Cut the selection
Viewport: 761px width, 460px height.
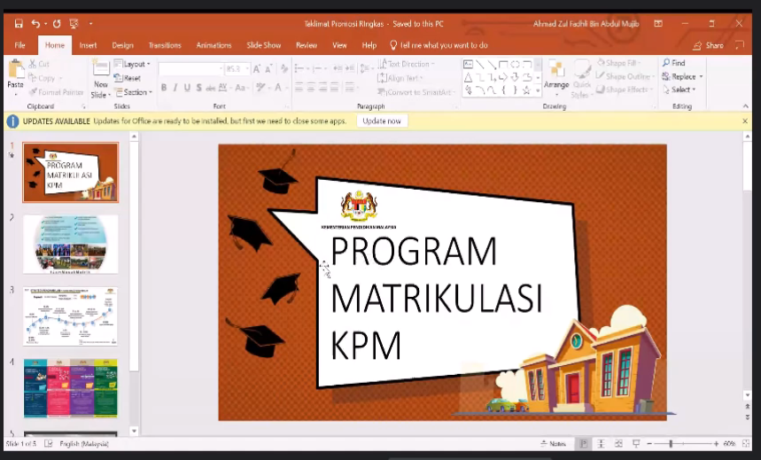pos(39,64)
